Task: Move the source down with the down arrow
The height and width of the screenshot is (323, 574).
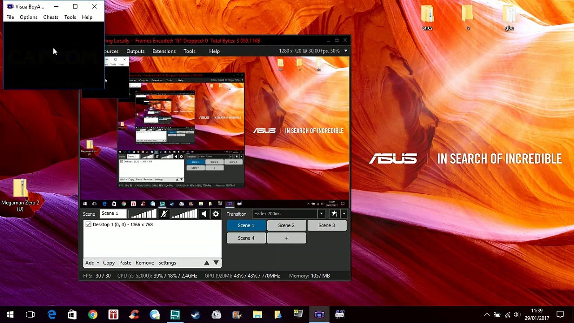Action: coord(216,263)
